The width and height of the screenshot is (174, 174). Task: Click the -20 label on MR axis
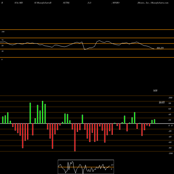click(x=170, y=131)
